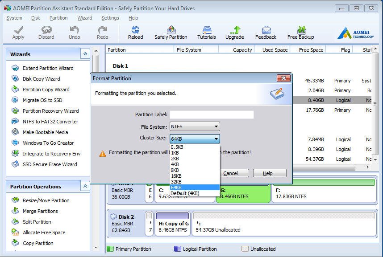Click the Partition Label text field
The image size is (383, 257).
click(212, 114)
